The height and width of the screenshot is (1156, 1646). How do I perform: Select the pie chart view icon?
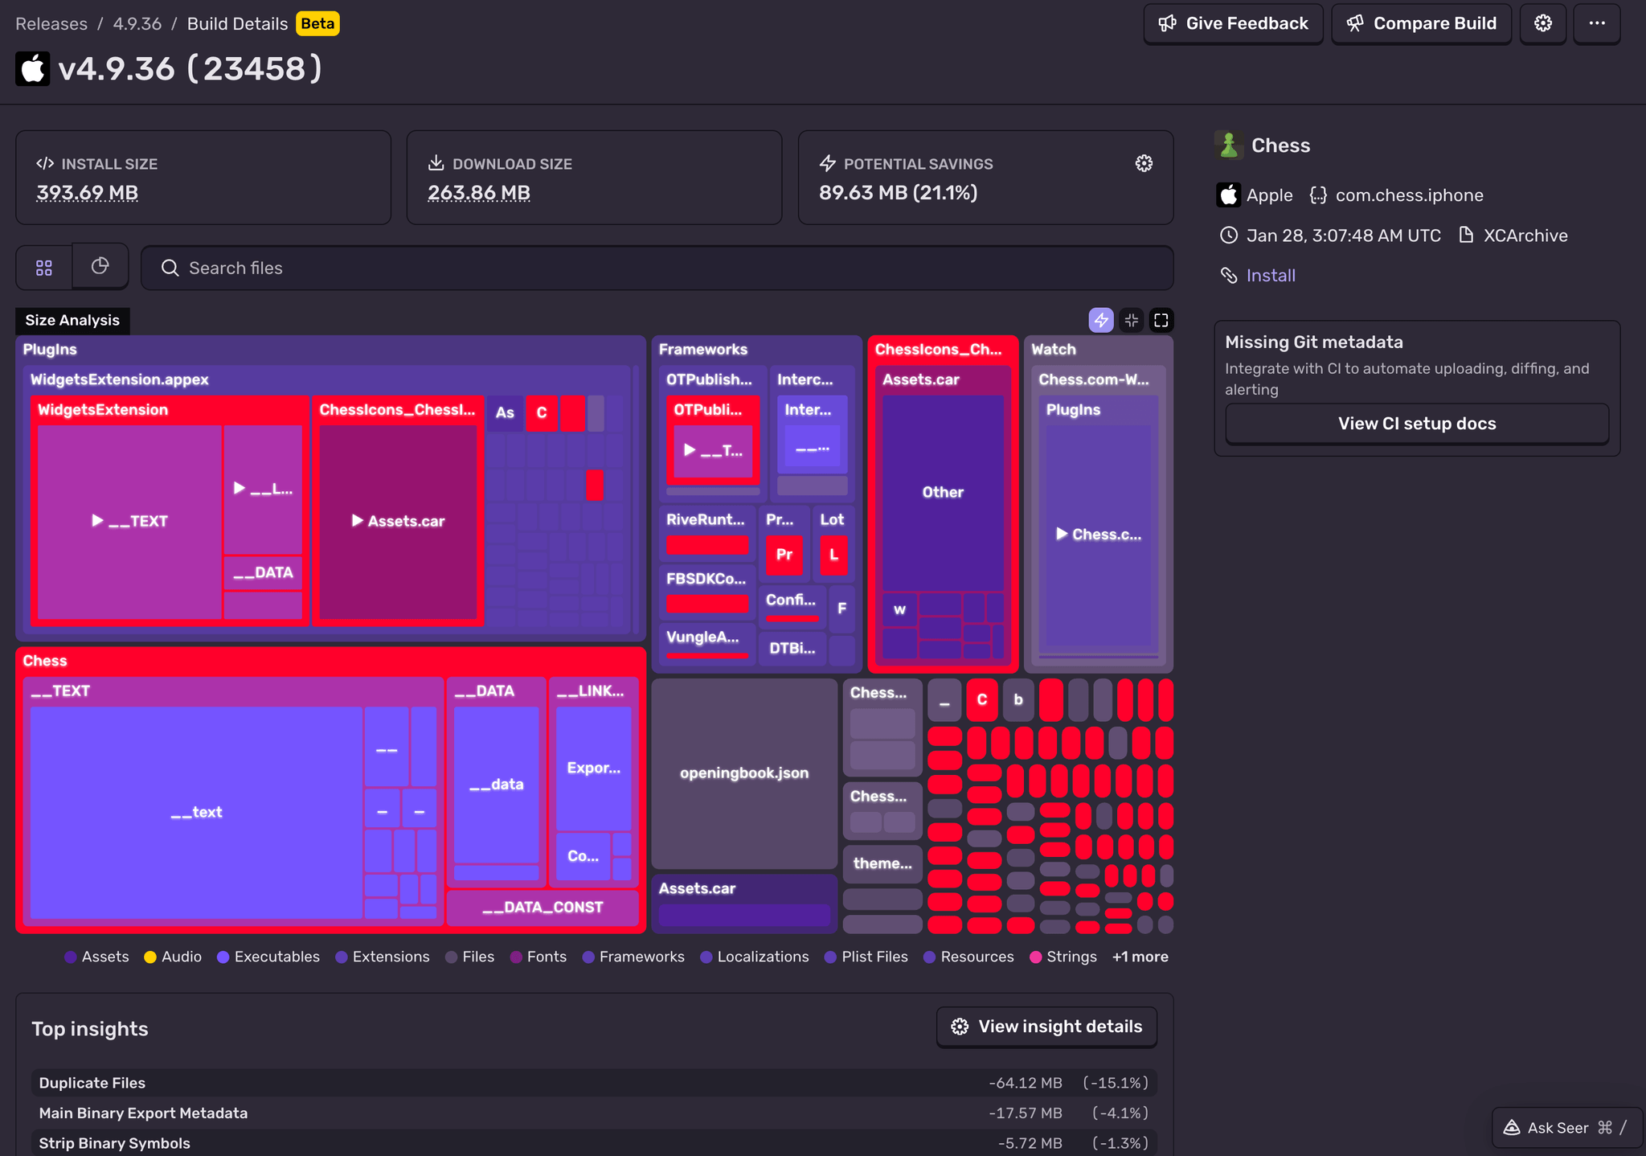pos(100,266)
